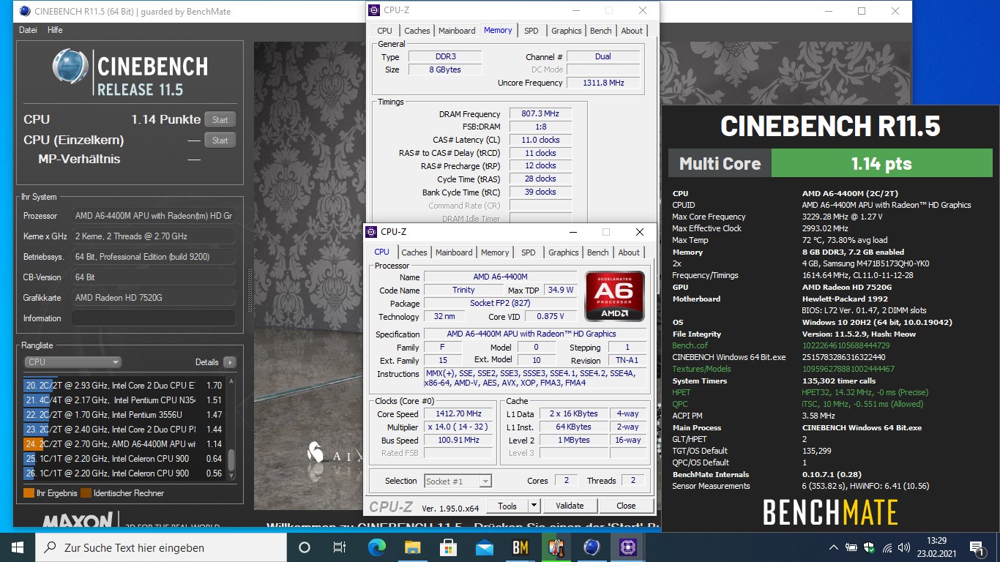Viewport: 1000px width, 562px height.
Task: Open the notification center icon
Action: [x=977, y=547]
